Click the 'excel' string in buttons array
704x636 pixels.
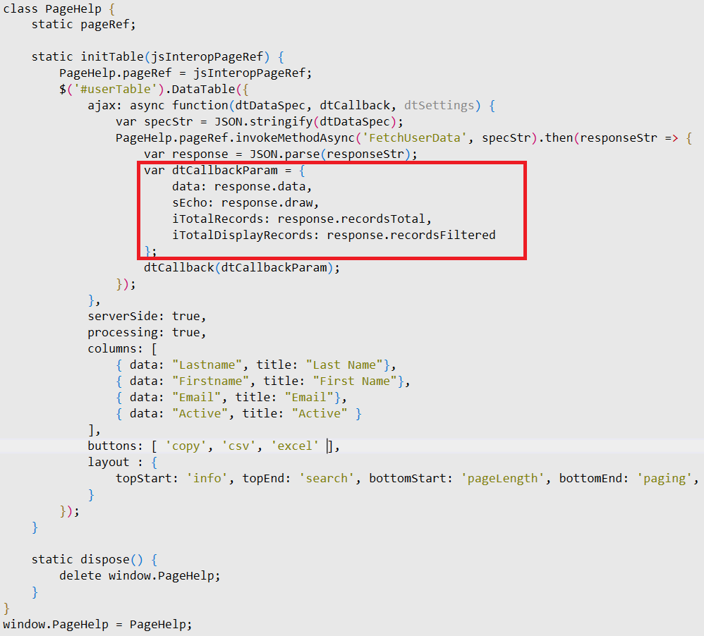coord(295,446)
